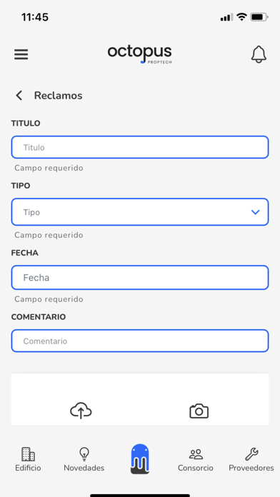280x497 pixels.
Task: Open the hamburger menu
Action: point(21,54)
